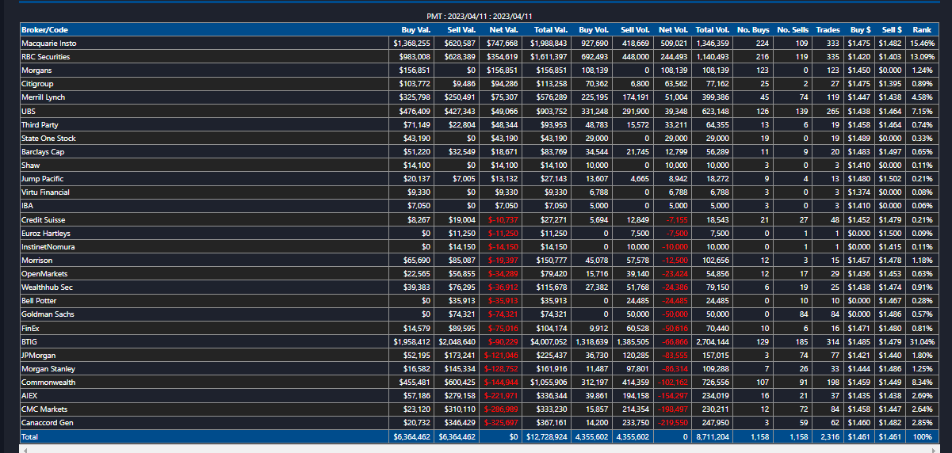
Task: Click Goldman Sachs' red $-74,321 net value
Action: pyautogui.click(x=502, y=314)
